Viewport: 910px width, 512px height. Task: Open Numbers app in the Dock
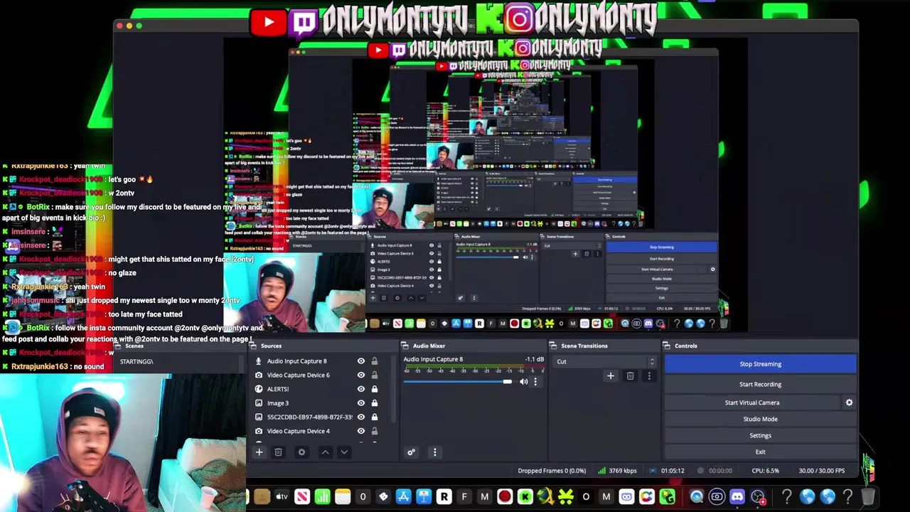click(x=322, y=496)
